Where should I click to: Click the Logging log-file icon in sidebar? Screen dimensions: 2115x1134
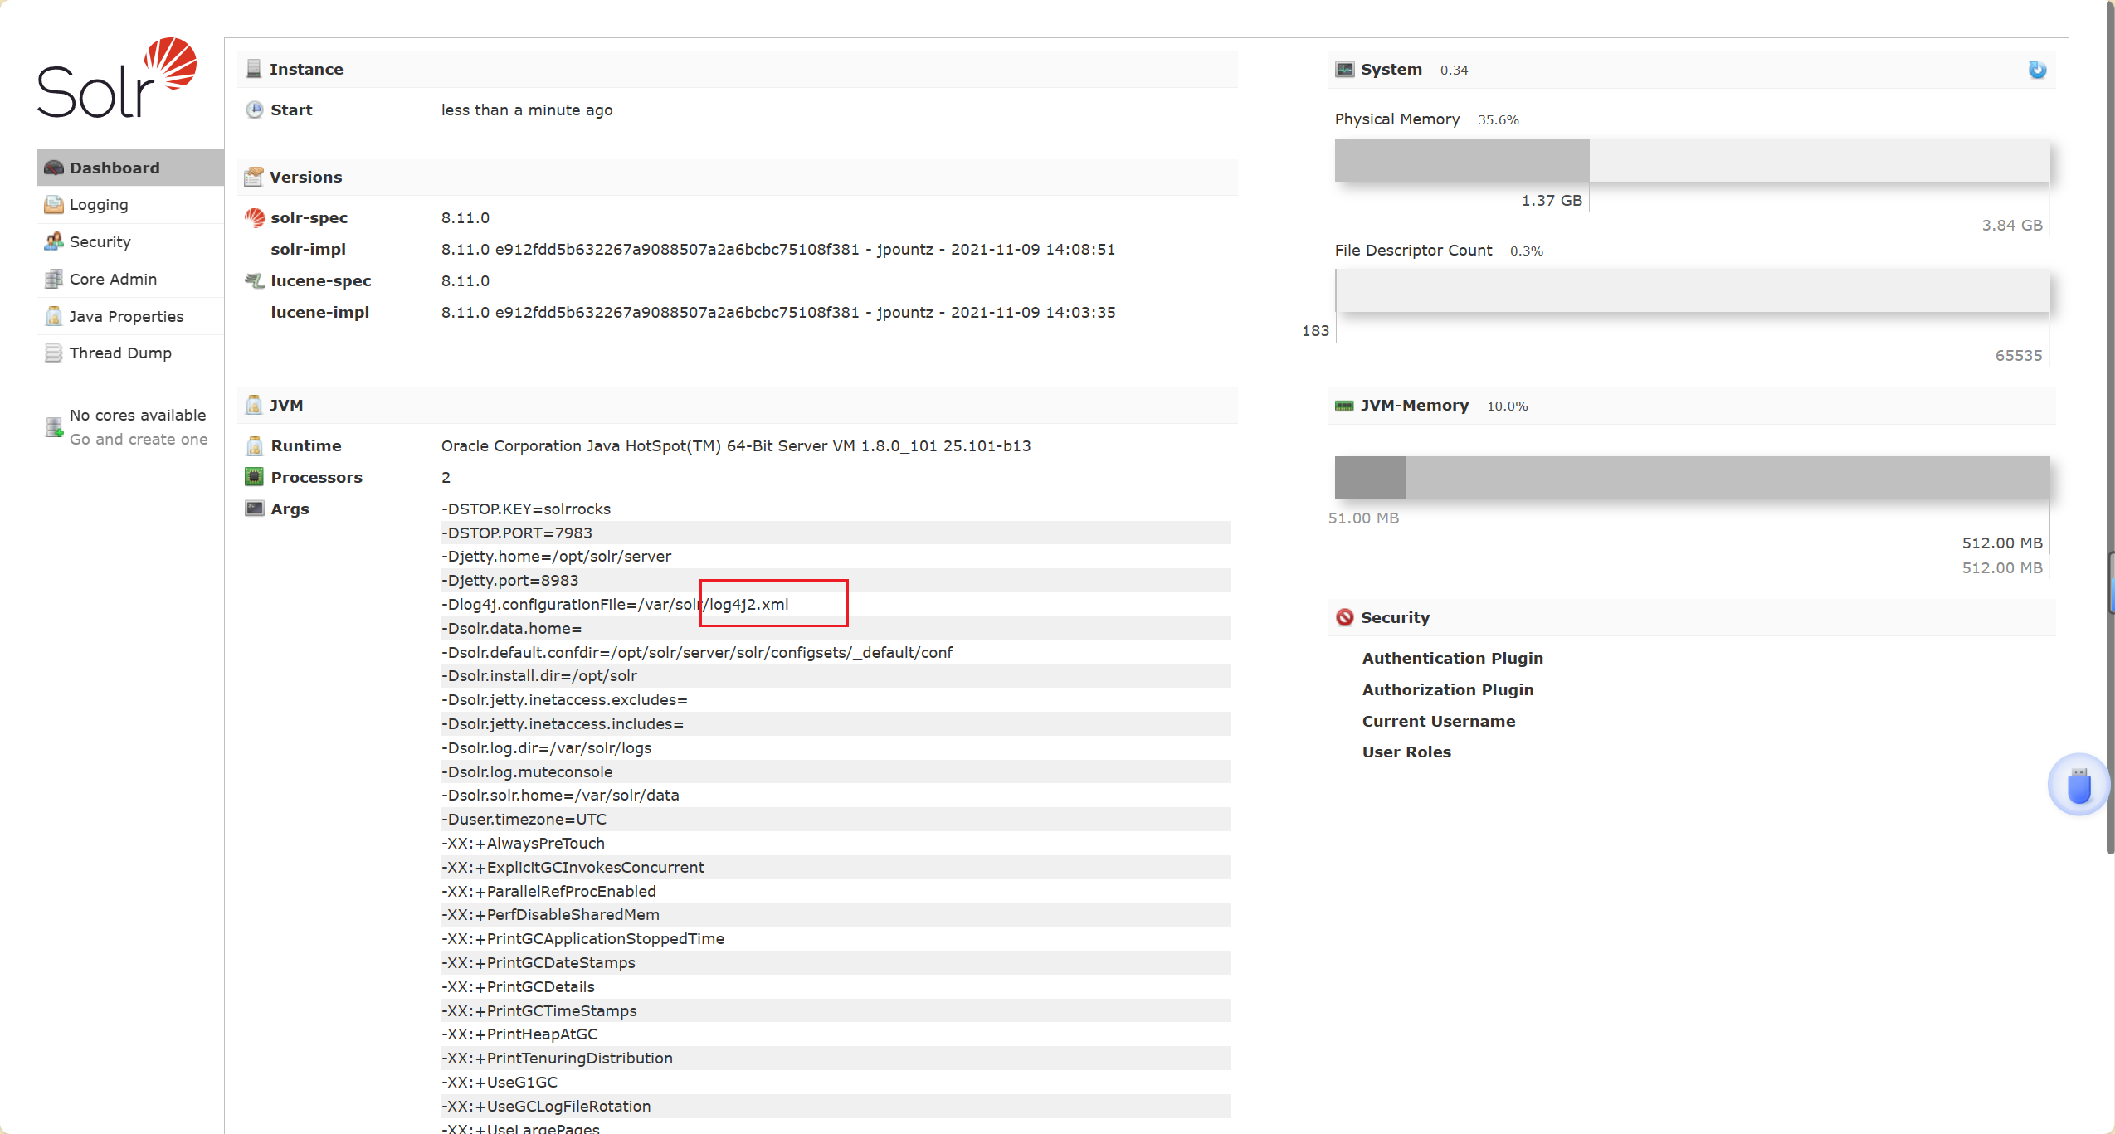(x=53, y=204)
